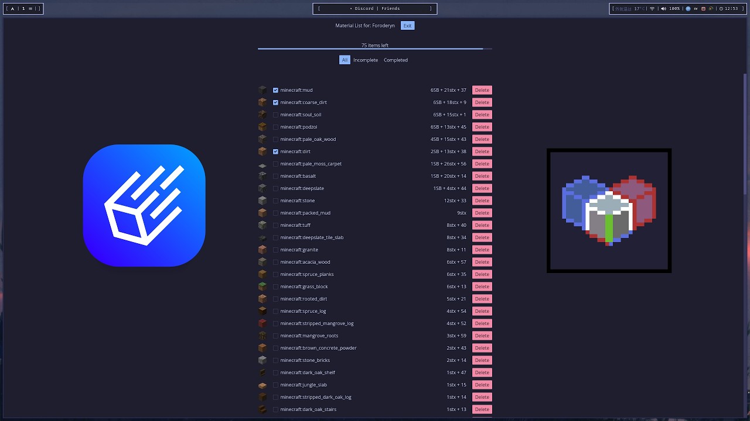The width and height of the screenshot is (750, 421).
Task: Click the pixel-art heart image
Action: [x=609, y=210]
